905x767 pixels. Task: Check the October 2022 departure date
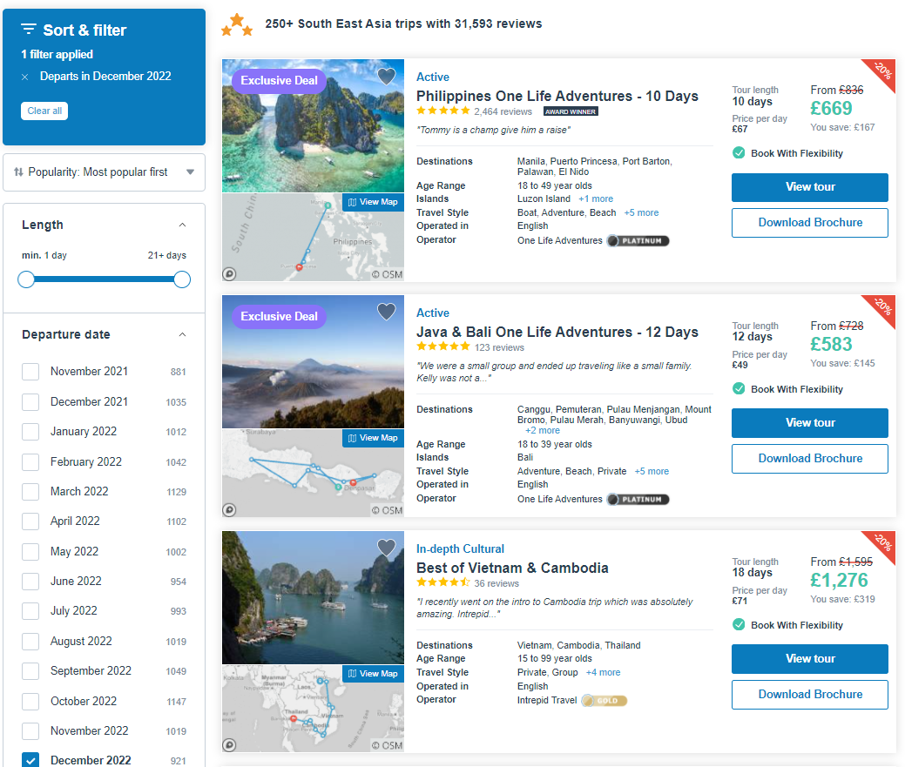tap(30, 701)
